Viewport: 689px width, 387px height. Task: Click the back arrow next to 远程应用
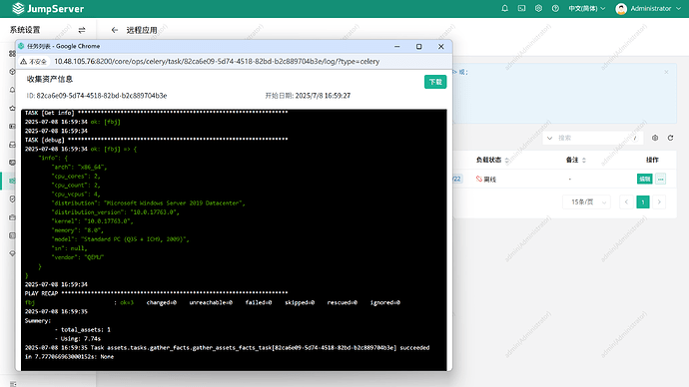pos(115,30)
